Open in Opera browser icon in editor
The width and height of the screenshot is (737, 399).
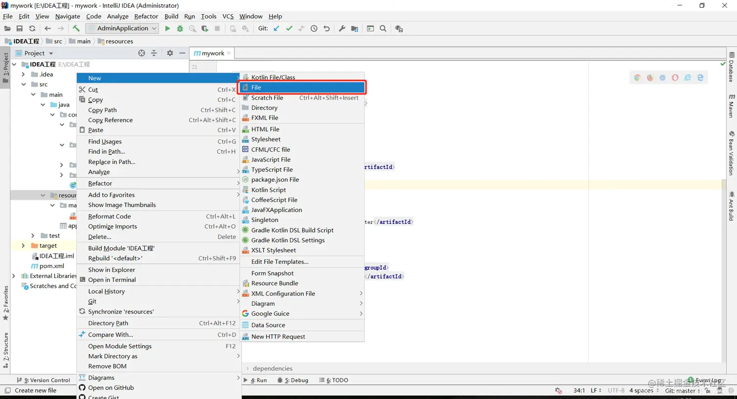pos(675,78)
